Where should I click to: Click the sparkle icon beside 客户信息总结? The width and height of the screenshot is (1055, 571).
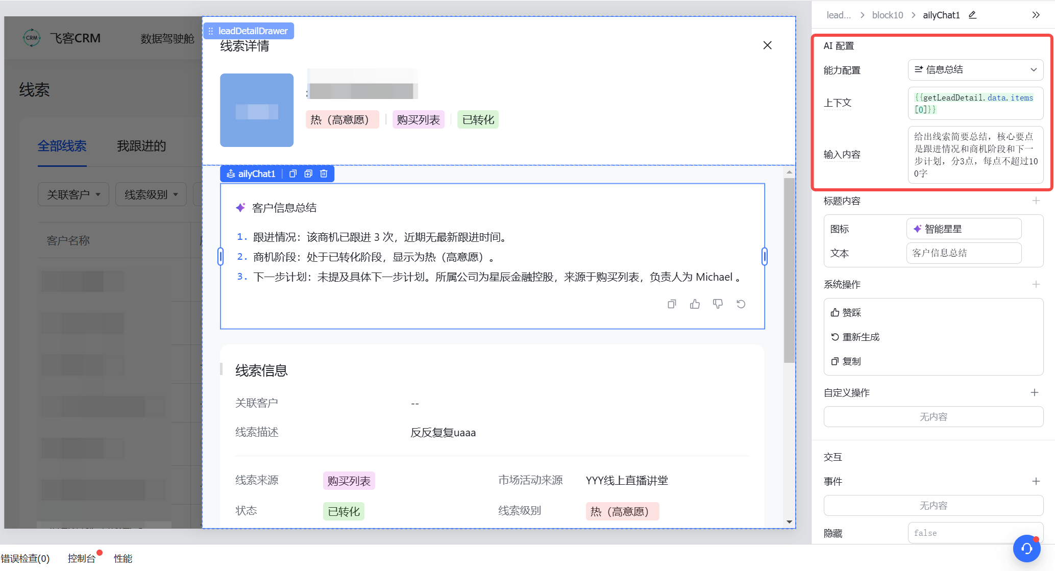coord(240,208)
